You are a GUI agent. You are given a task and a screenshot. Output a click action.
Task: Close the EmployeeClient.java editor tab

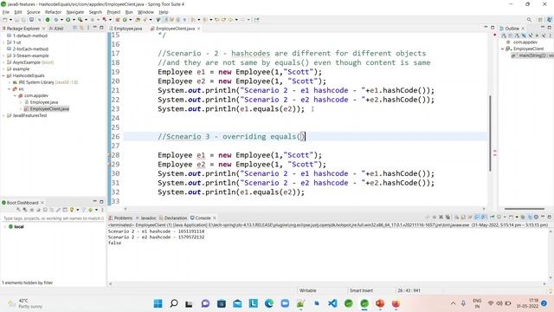coord(198,29)
